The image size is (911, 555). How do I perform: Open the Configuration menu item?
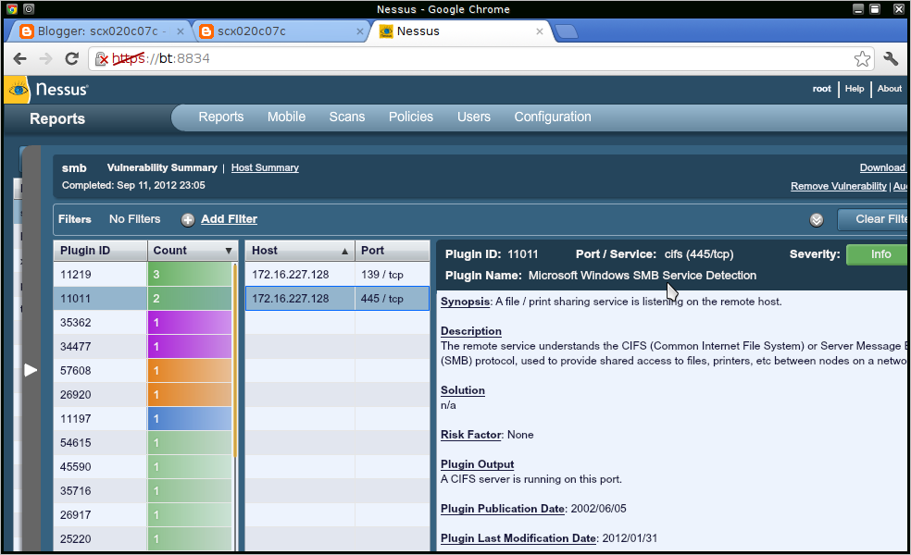[x=553, y=117]
